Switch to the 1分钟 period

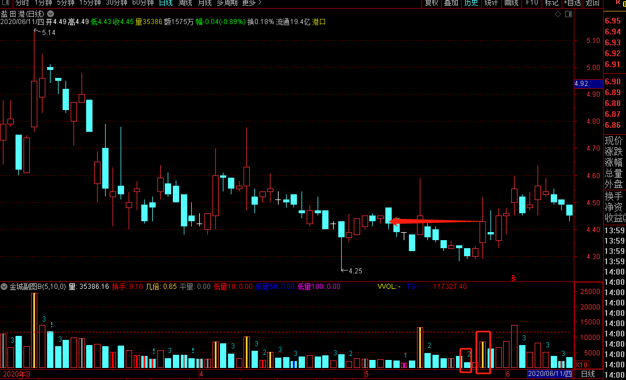pyautogui.click(x=43, y=3)
